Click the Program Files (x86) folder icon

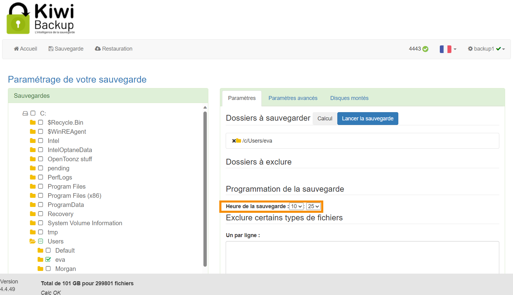click(33, 196)
